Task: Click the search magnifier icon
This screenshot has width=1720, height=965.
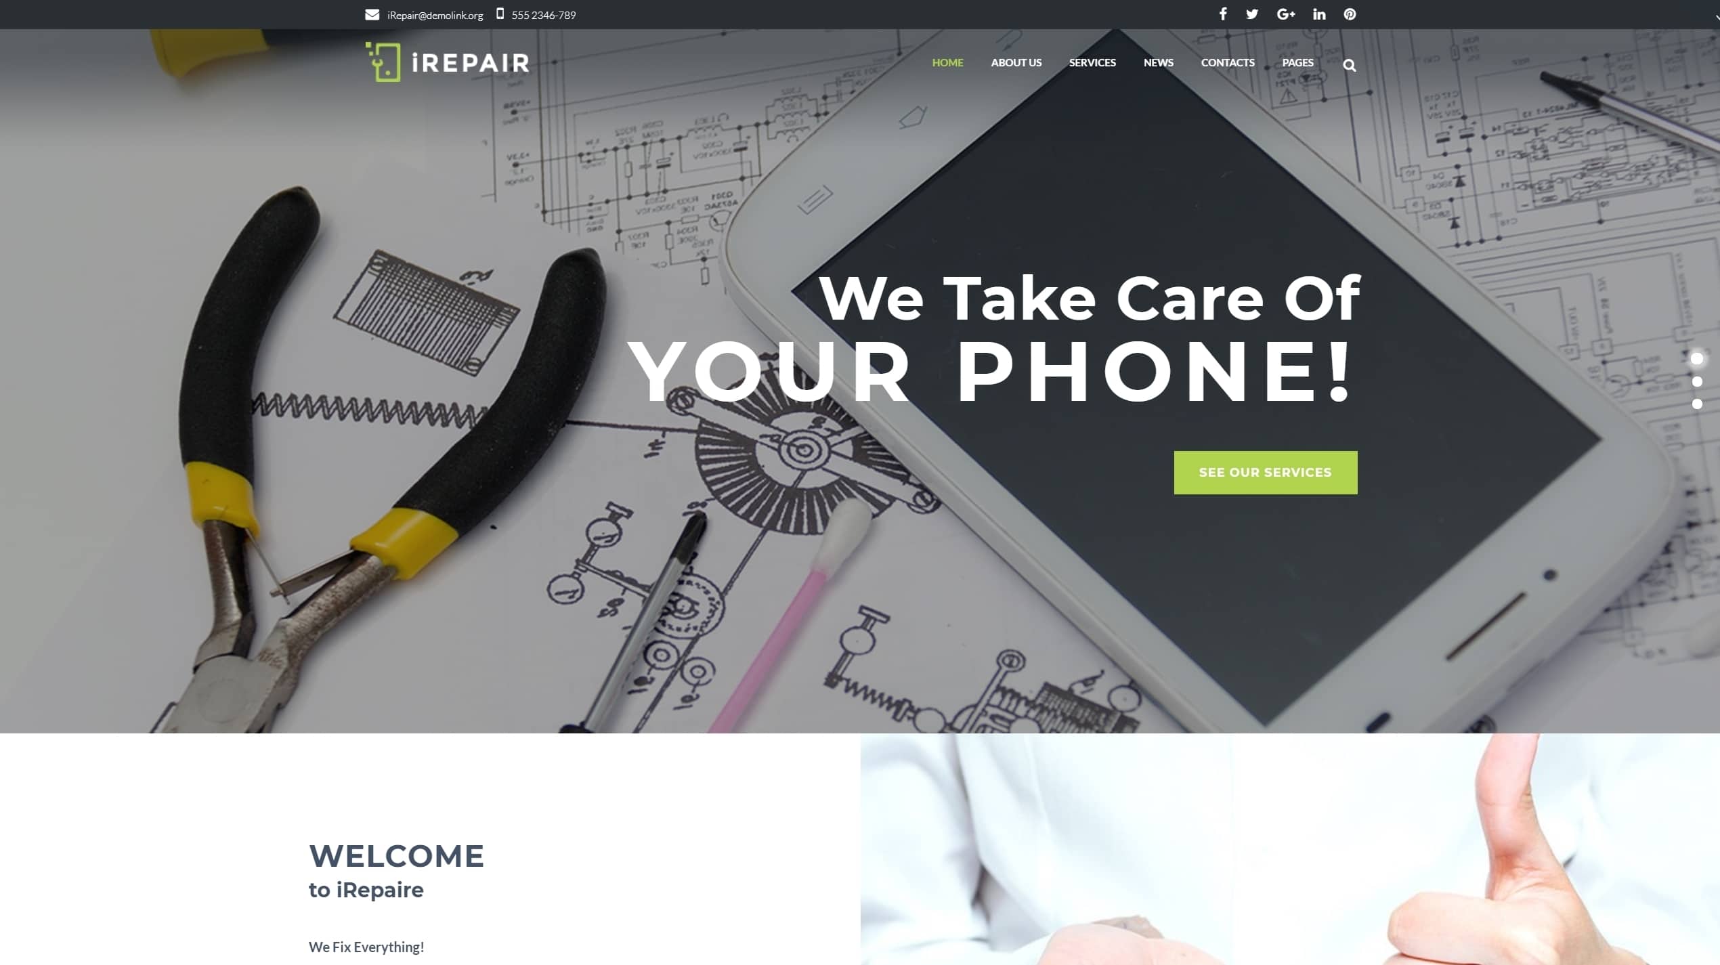Action: point(1349,62)
